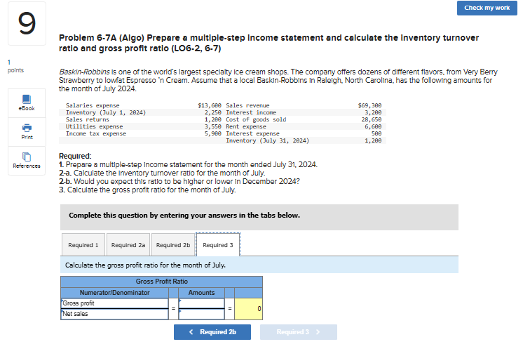Click the disabled Required 3 next button
The width and height of the screenshot is (530, 363).
click(299, 332)
